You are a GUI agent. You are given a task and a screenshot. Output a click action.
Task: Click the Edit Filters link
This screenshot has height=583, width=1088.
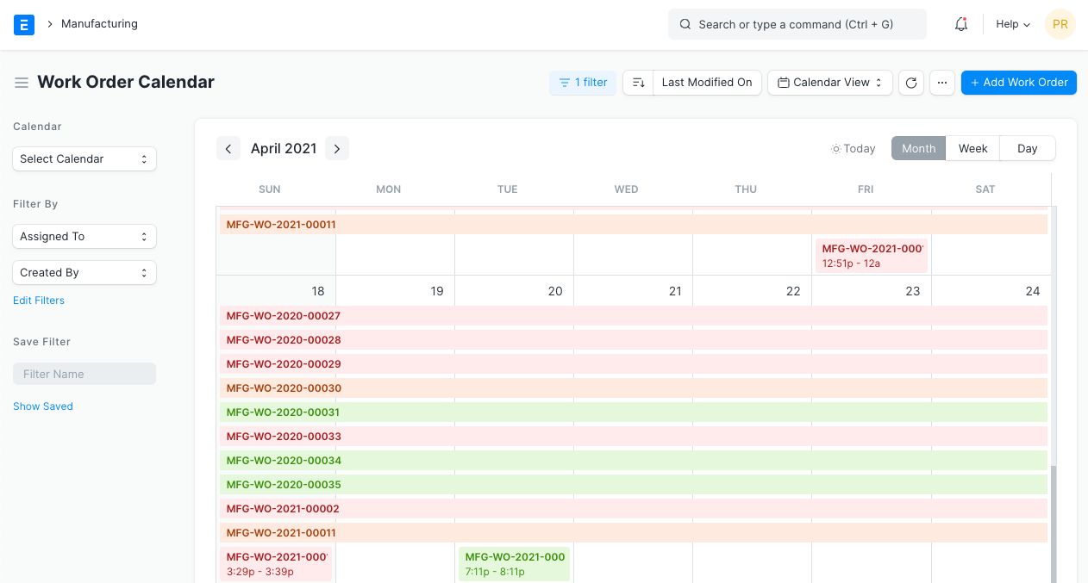pos(39,301)
